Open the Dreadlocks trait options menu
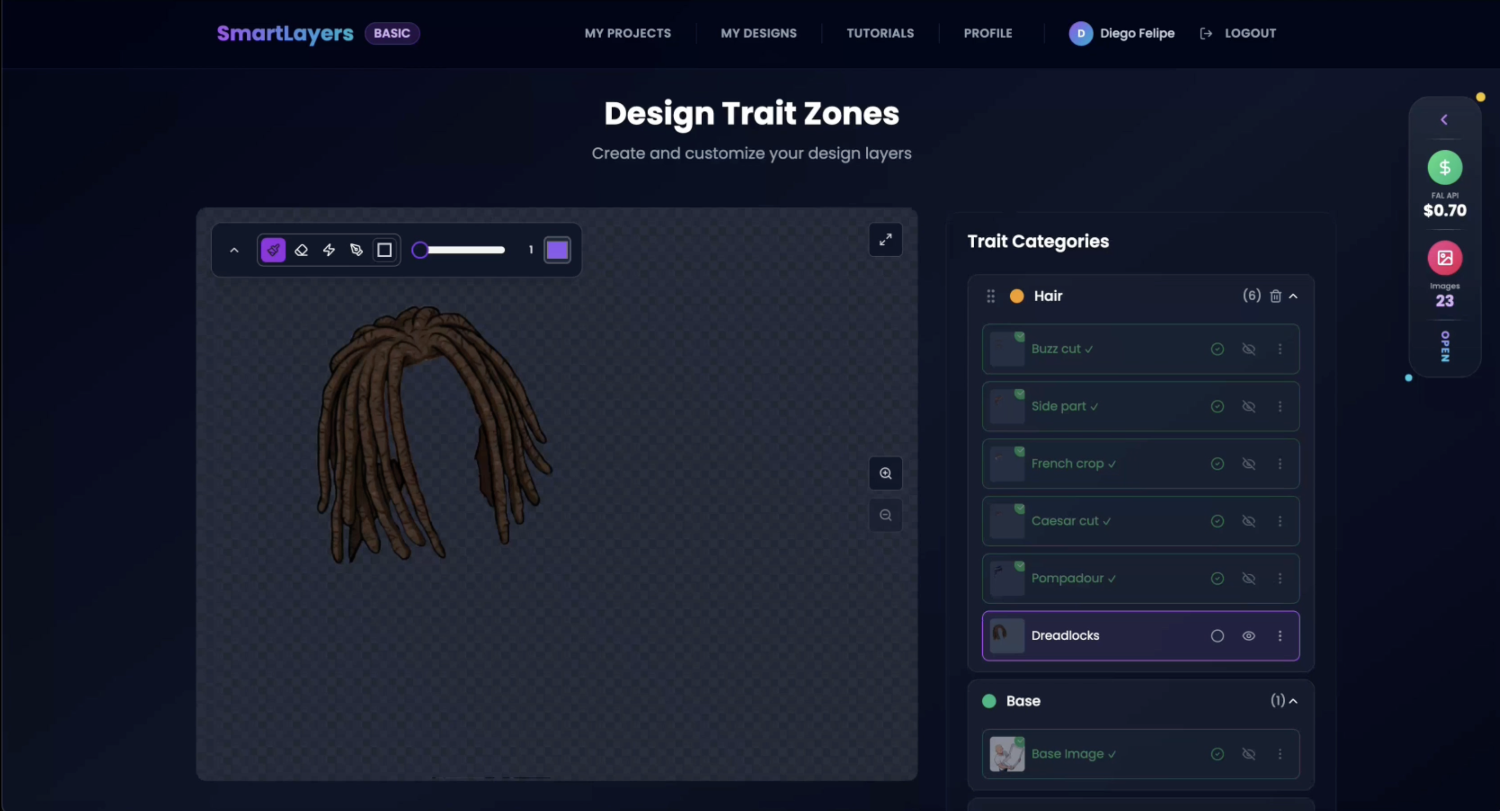This screenshot has width=1500, height=811. 1280,636
